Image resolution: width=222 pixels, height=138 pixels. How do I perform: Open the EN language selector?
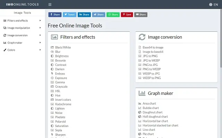pos(214,4)
